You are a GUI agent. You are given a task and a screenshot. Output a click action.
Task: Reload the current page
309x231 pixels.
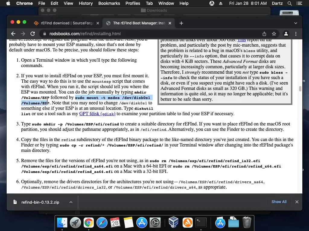click(33, 34)
